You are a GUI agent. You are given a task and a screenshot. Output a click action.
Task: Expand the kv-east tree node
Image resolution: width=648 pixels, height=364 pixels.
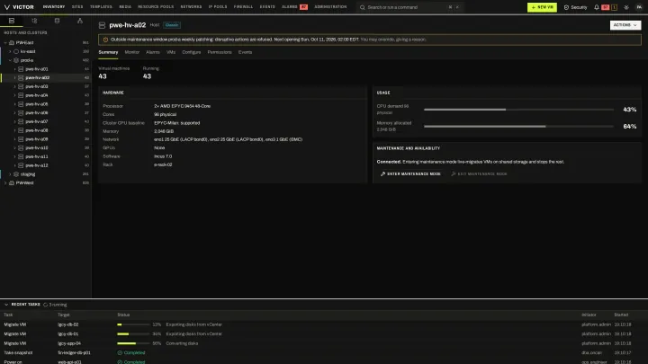[x=10, y=51]
